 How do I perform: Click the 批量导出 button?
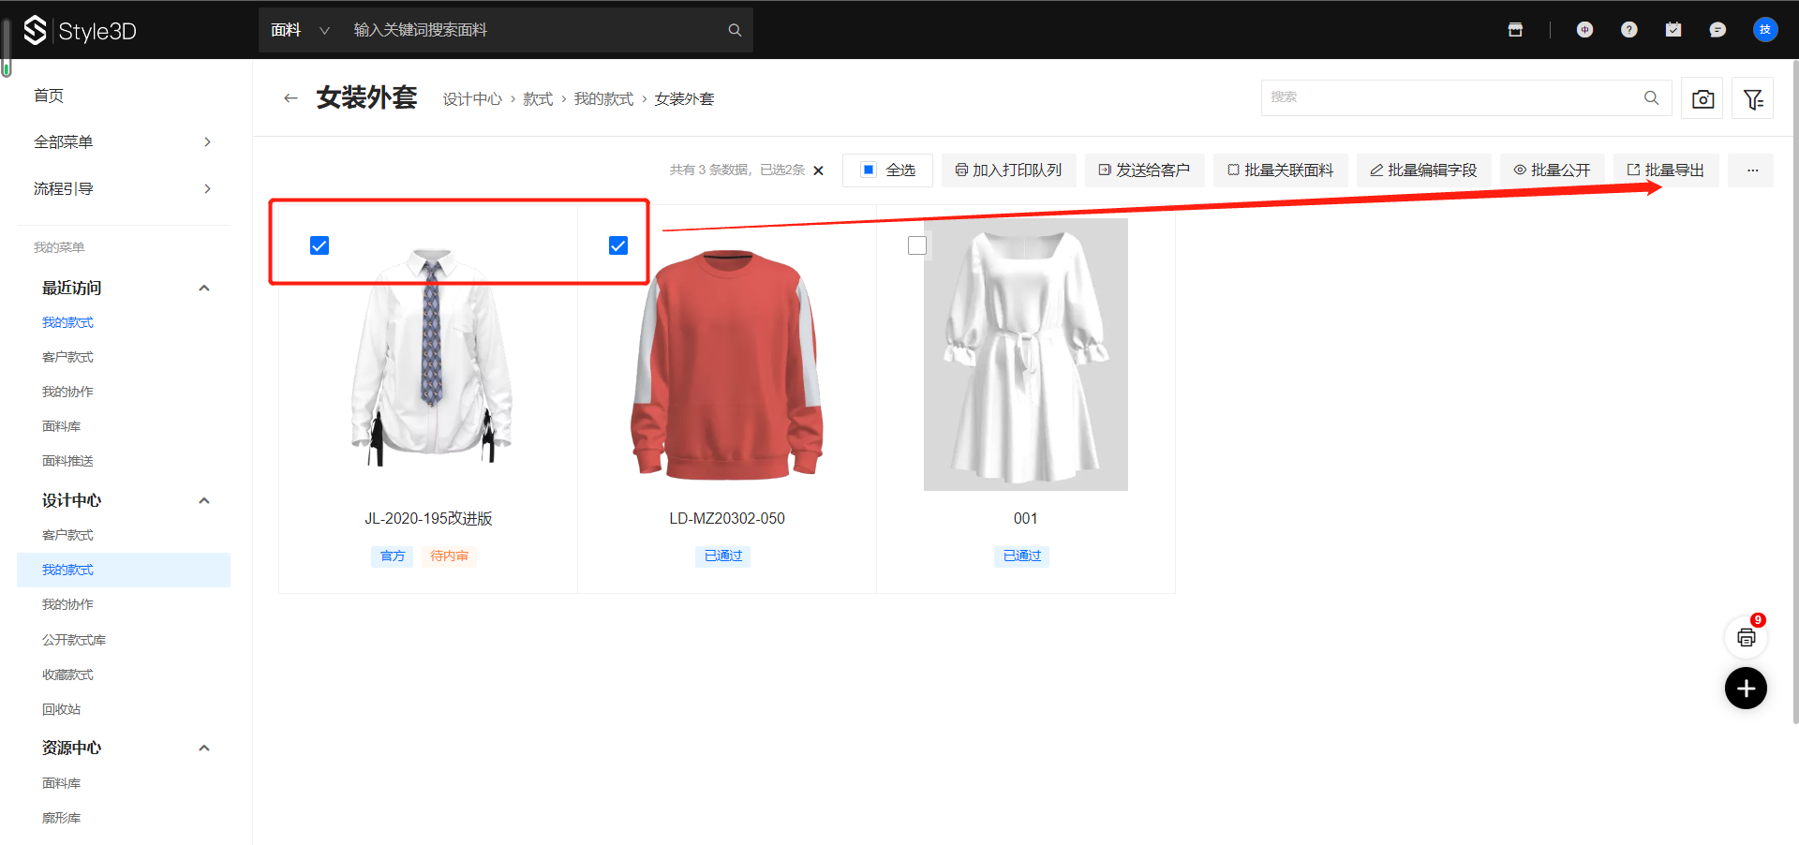(1666, 170)
